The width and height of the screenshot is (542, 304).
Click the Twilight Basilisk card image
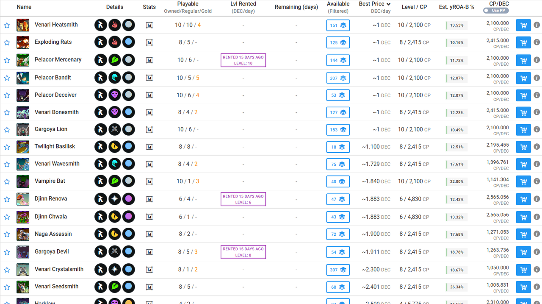pos(23,147)
